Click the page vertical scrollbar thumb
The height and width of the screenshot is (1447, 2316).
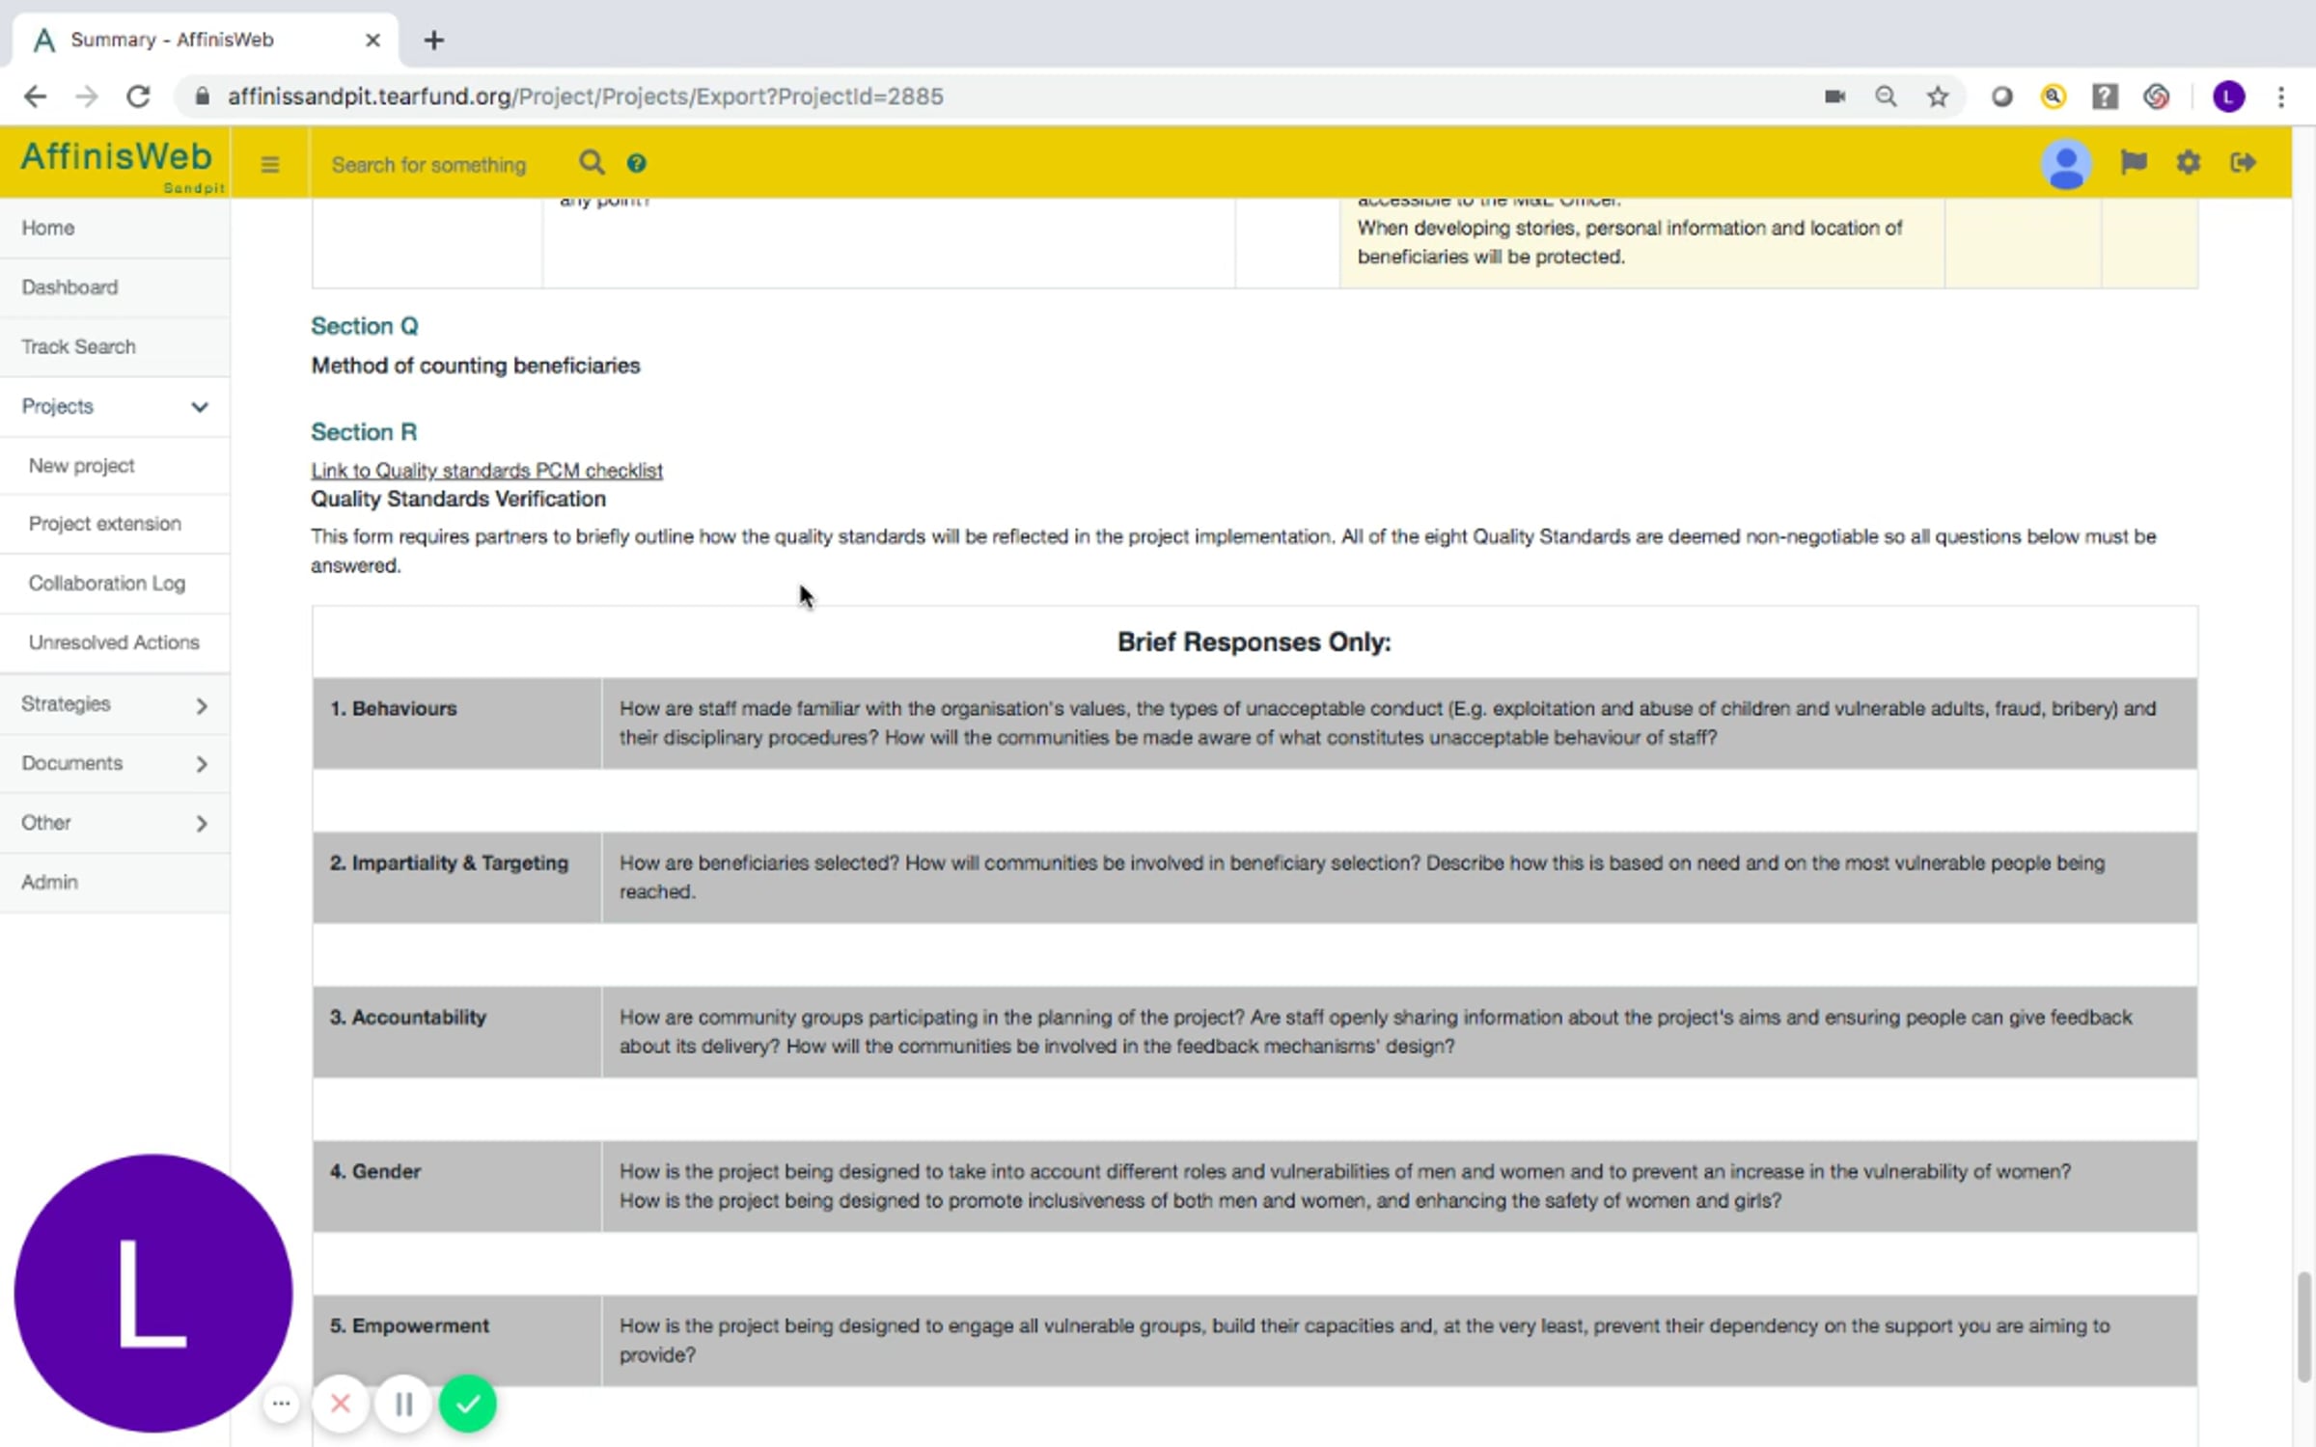pyautogui.click(x=2304, y=1326)
